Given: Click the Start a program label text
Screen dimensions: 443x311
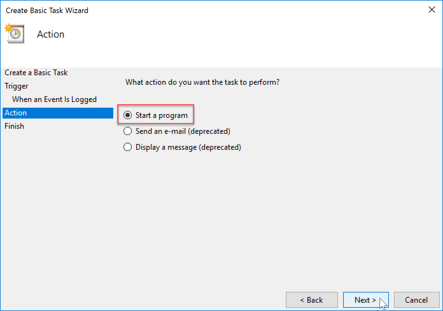Looking at the screenshot, I should 161,115.
